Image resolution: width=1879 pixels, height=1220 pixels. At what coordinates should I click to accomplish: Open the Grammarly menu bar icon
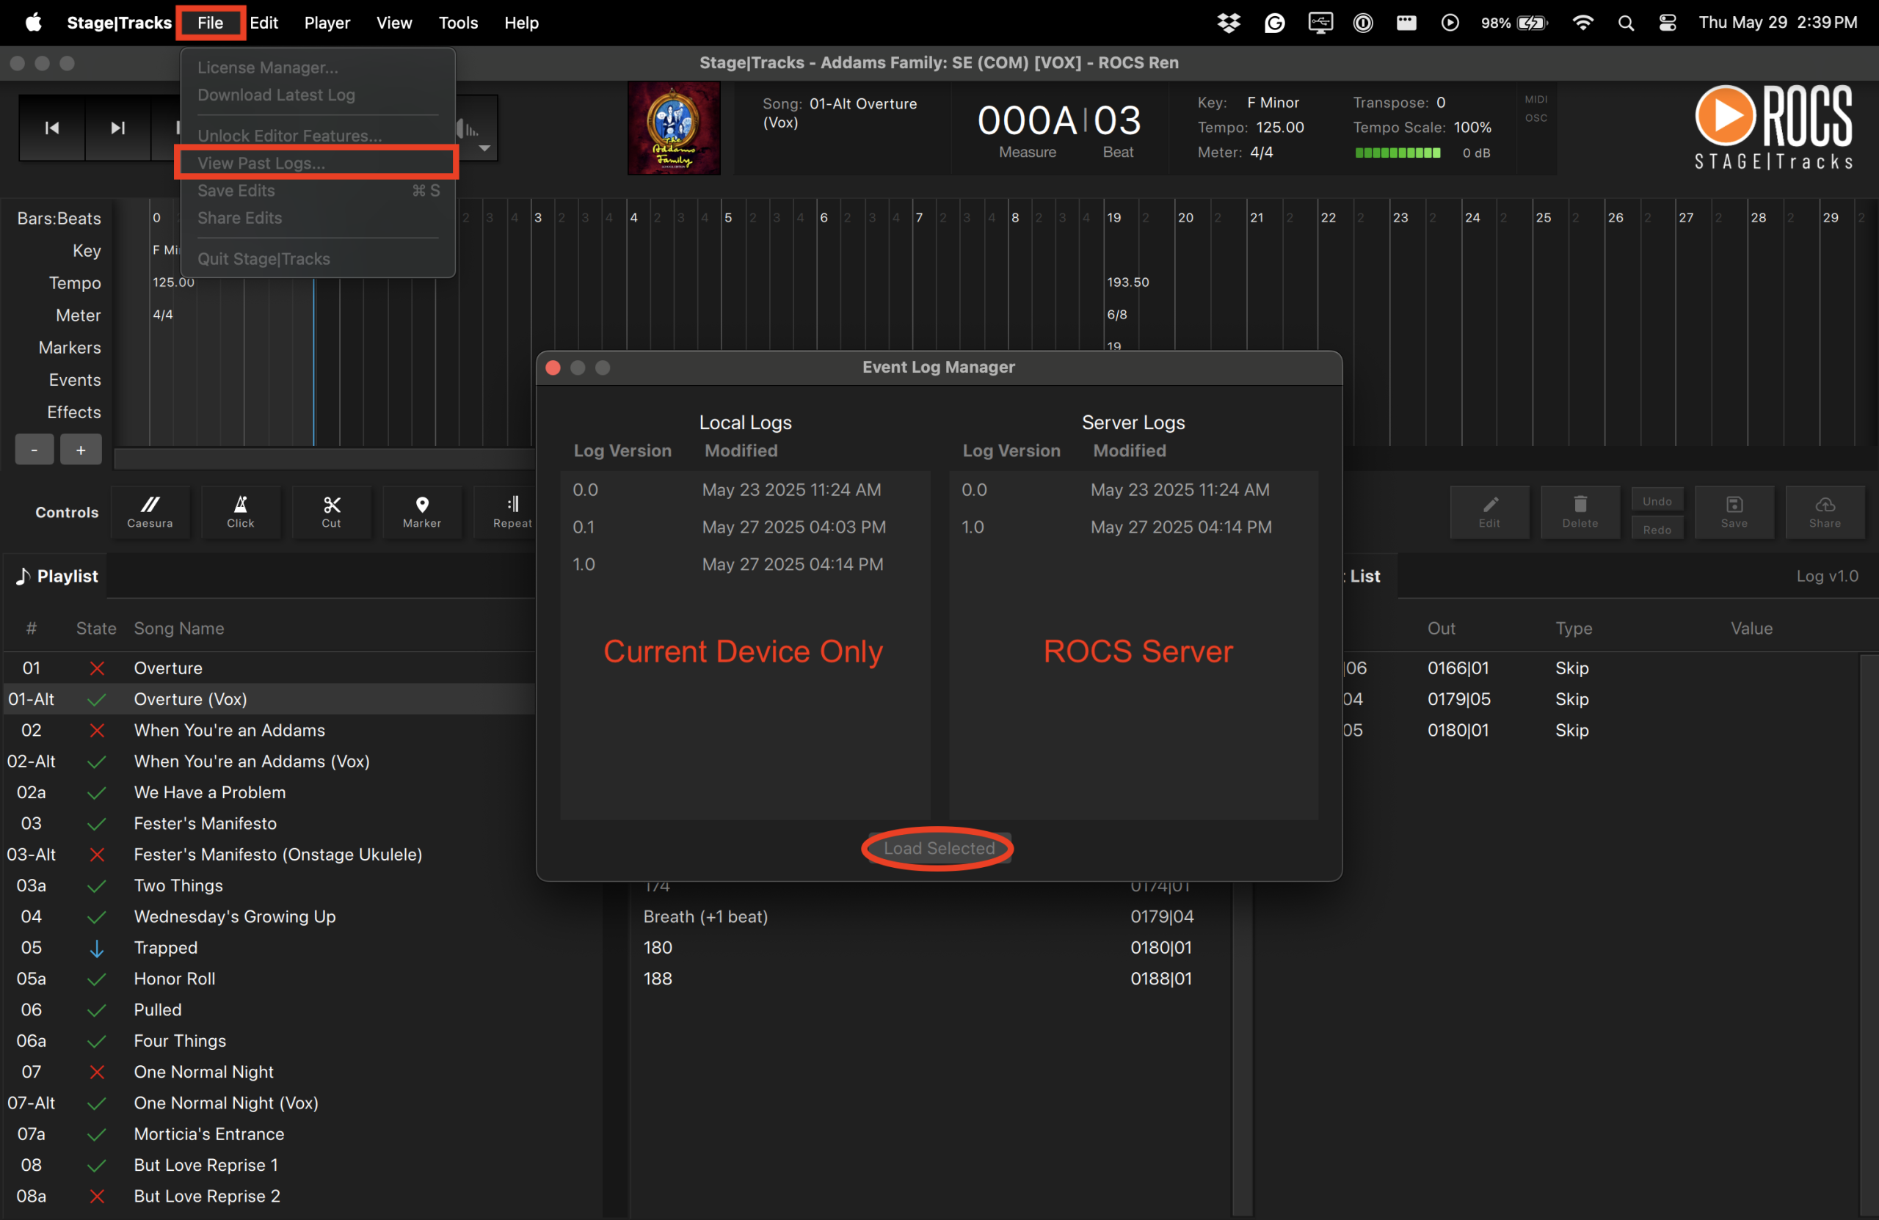click(1274, 23)
